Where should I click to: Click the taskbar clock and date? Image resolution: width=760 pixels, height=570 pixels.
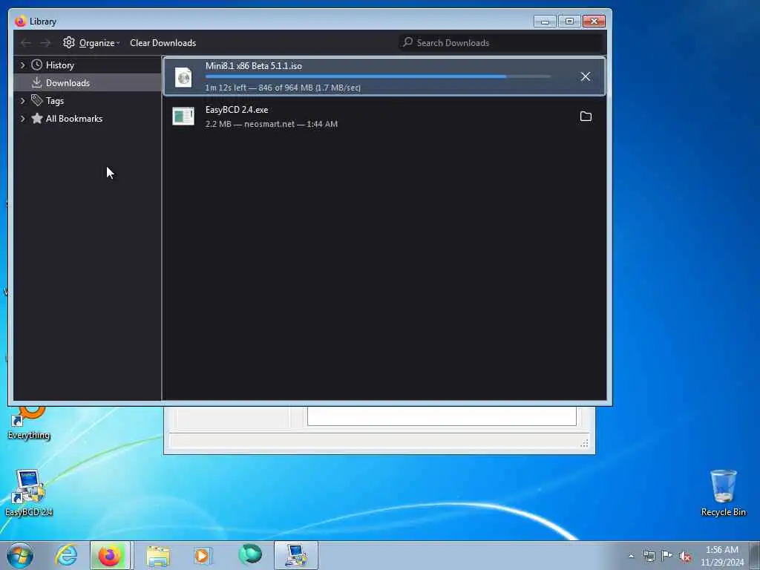pyautogui.click(x=721, y=556)
